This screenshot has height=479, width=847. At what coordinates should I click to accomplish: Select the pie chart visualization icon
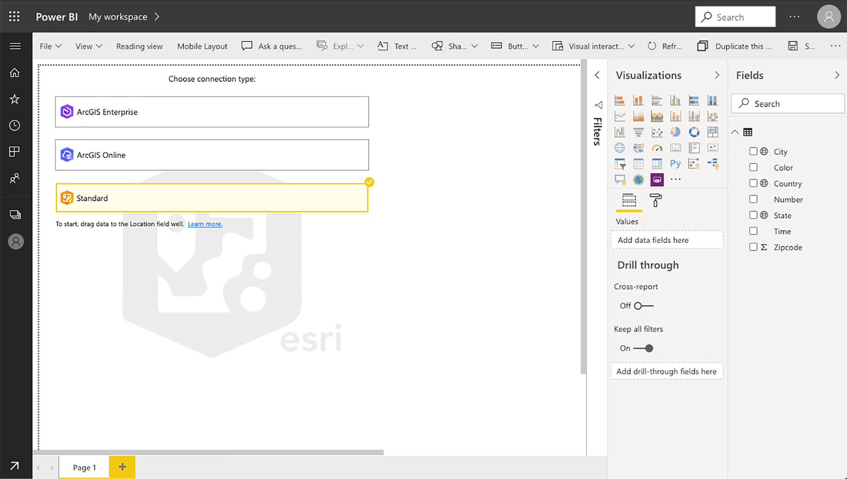[675, 132]
